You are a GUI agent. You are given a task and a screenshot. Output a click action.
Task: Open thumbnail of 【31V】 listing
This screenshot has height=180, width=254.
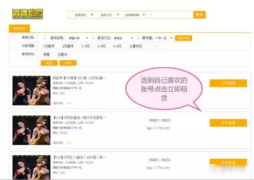click(31, 130)
